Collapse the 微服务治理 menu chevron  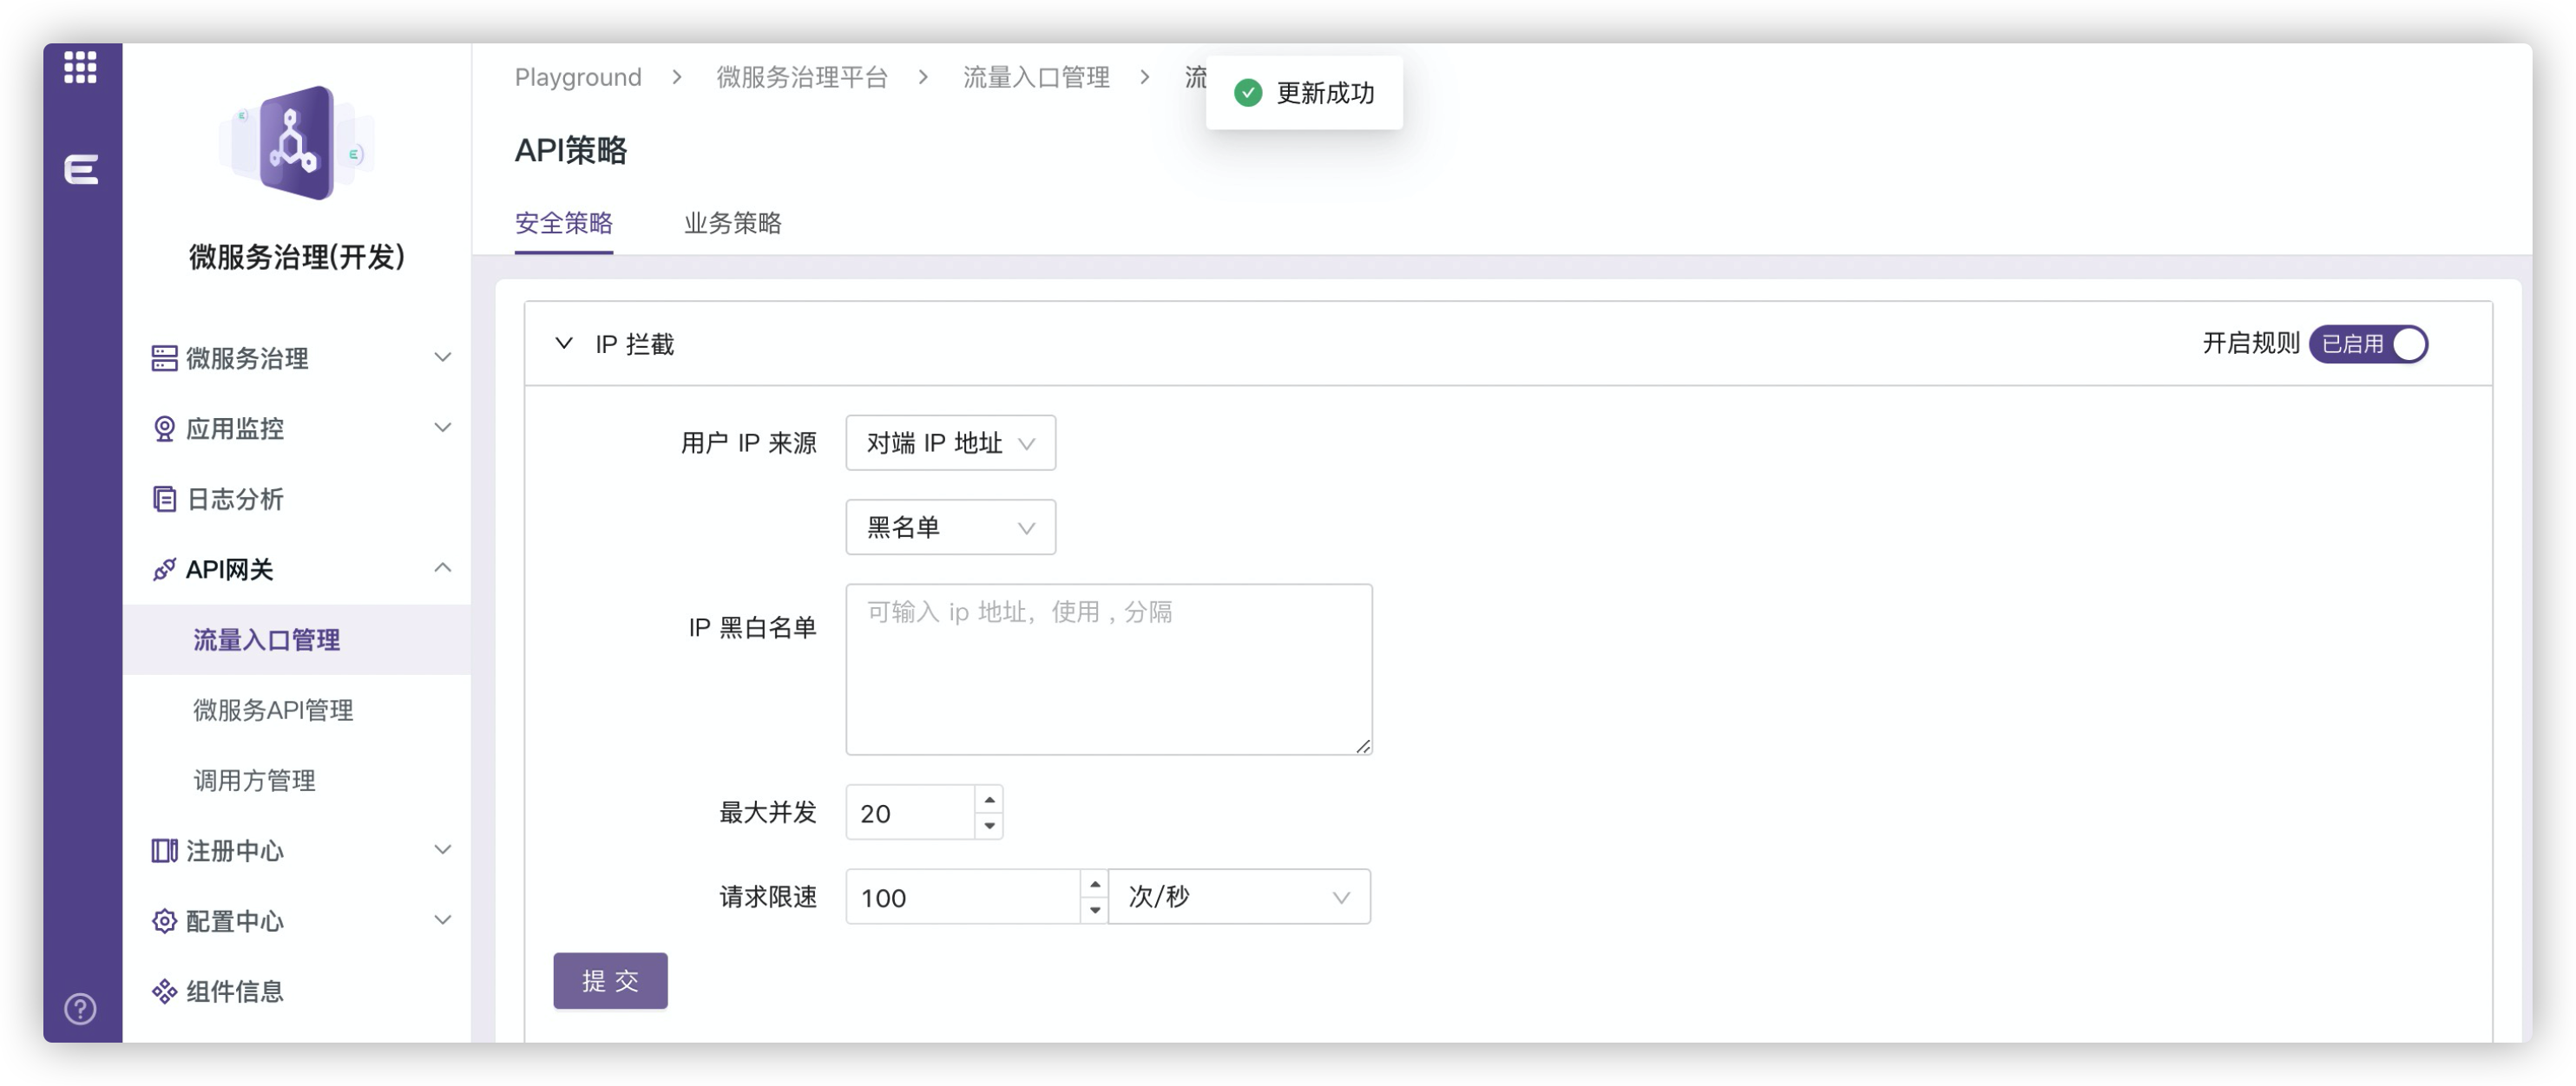(443, 356)
